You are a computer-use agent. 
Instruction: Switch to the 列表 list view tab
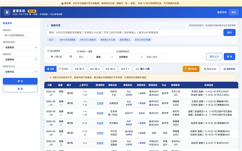[x=51, y=69]
